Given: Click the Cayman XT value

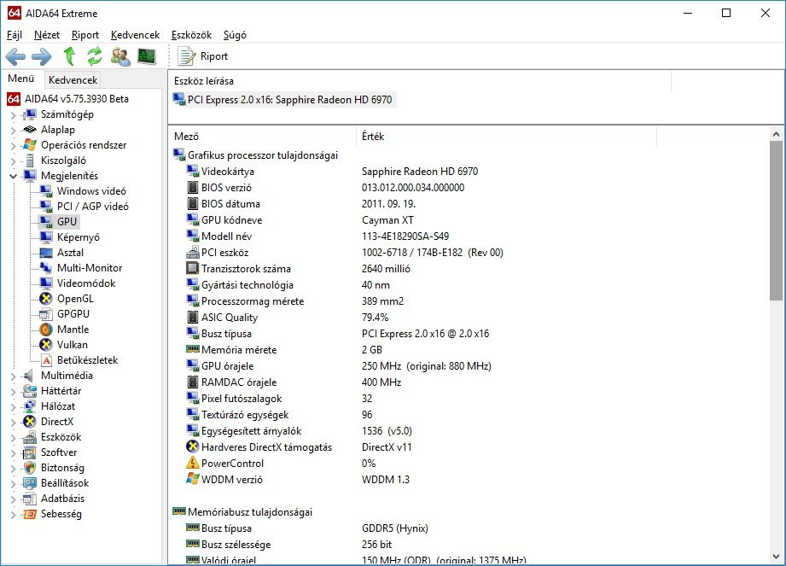Looking at the screenshot, I should point(387,220).
